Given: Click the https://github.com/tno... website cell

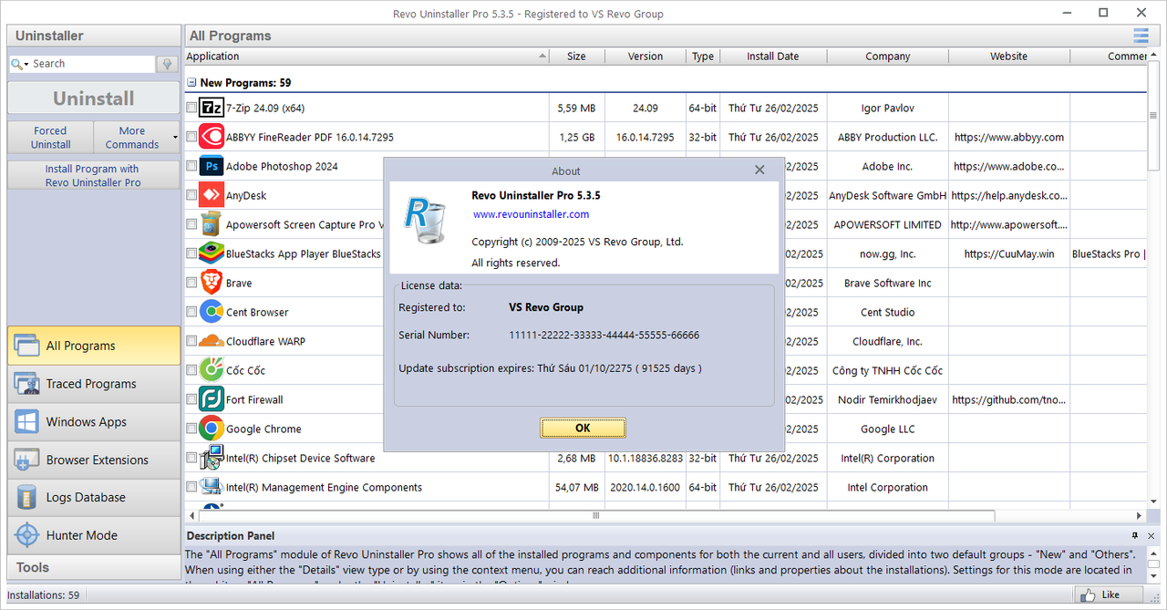Looking at the screenshot, I should click(x=1009, y=399).
